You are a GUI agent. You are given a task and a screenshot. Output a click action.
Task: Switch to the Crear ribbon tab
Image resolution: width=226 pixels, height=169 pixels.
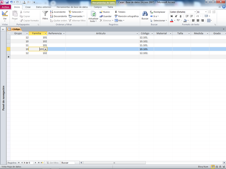pos(28,7)
